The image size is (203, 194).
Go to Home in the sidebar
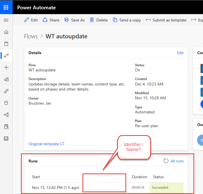(6, 32)
